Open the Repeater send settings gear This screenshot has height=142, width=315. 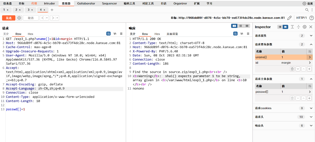point(19,18)
